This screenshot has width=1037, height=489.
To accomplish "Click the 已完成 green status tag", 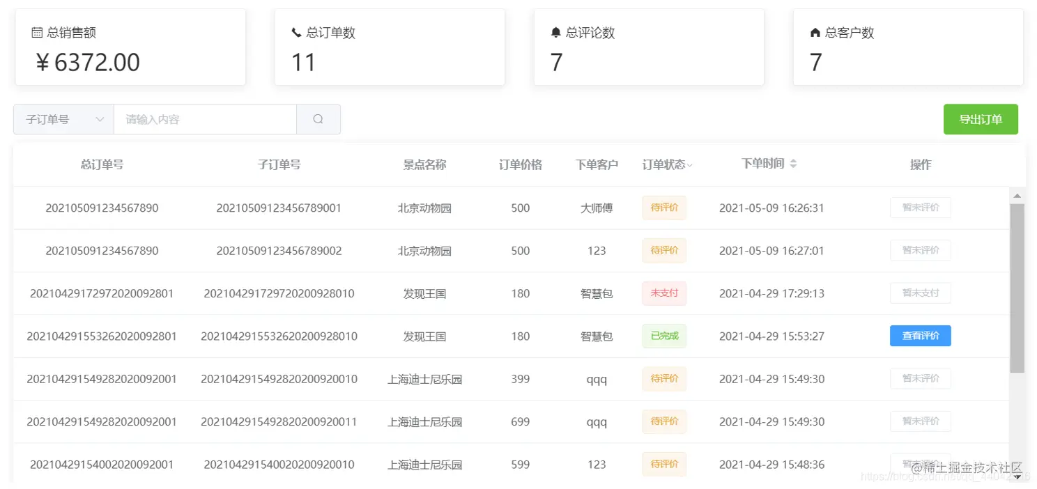I will point(664,336).
